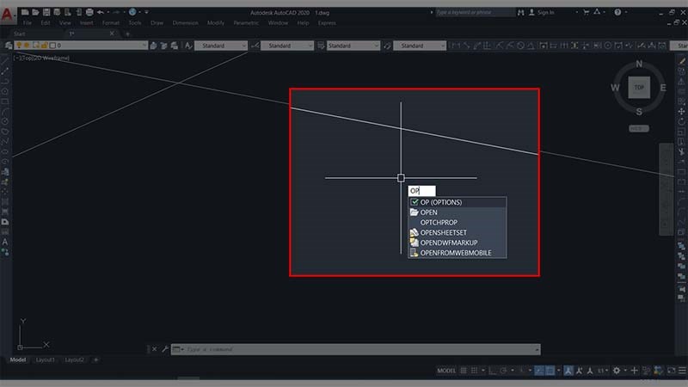The image size is (688, 387).
Task: Click the AutoCAD application menu logo
Action: pos(9,14)
